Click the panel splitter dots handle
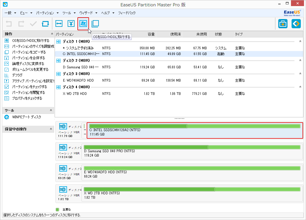306x220 pixels. [179, 119]
